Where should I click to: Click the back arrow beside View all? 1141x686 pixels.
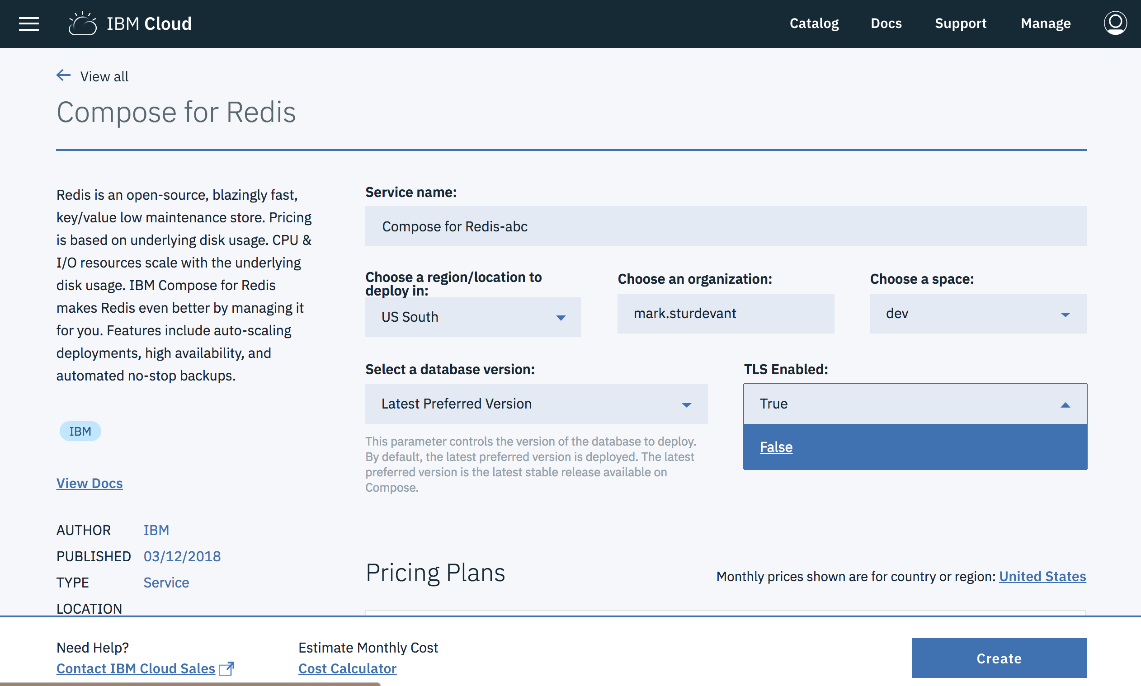click(63, 75)
